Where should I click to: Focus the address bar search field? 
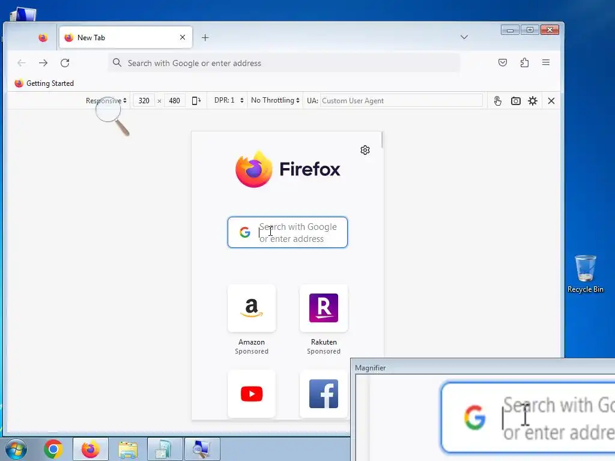tap(284, 63)
